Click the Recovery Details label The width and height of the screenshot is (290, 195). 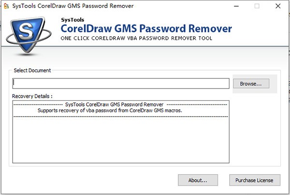click(32, 96)
